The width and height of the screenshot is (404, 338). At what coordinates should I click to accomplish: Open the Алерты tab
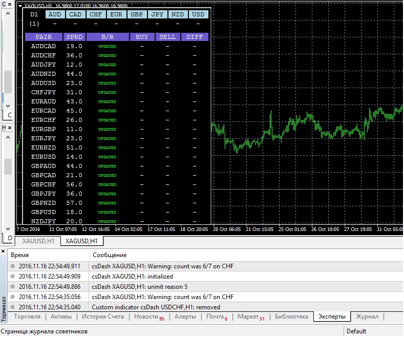[185, 316]
